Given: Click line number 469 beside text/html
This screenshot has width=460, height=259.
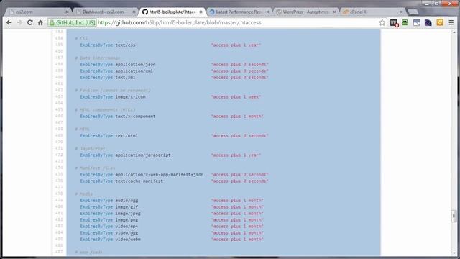Looking at the screenshot, I should click(59, 135).
